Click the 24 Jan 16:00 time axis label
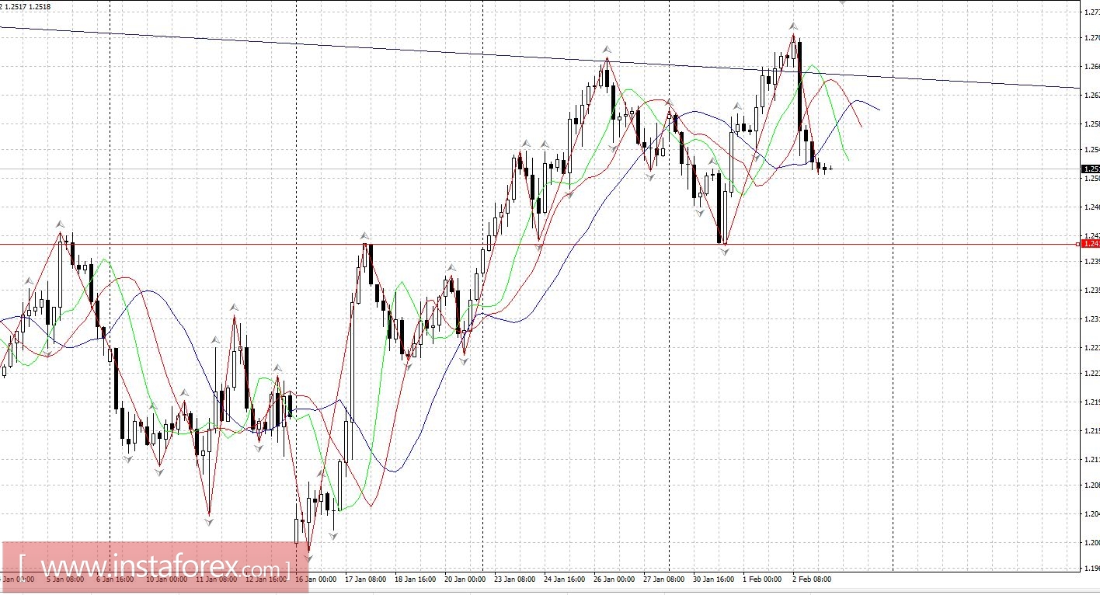Image resolution: width=1100 pixels, height=595 pixels. [x=564, y=579]
